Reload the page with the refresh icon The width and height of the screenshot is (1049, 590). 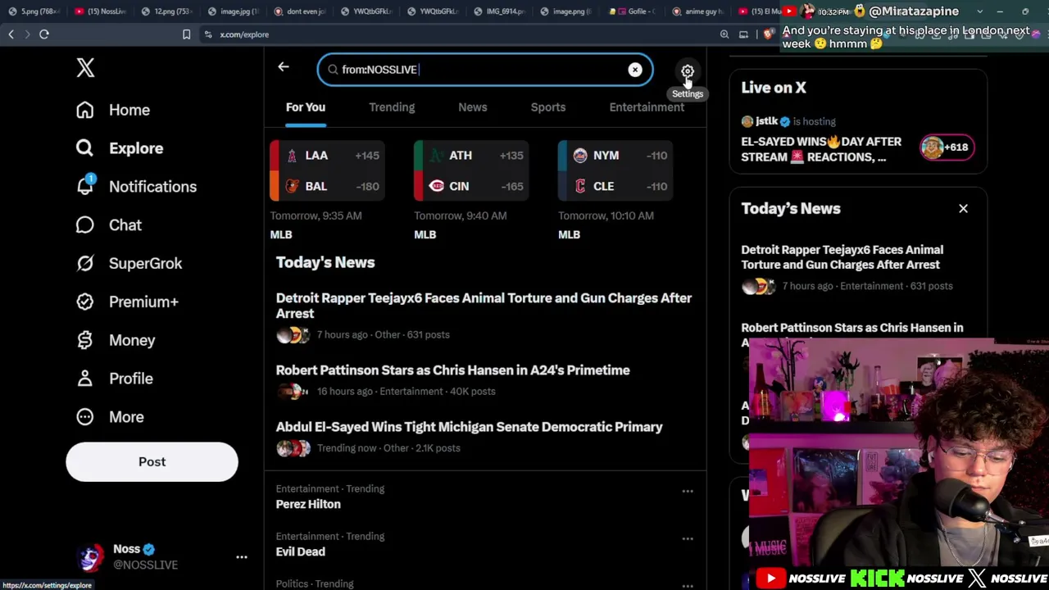pos(44,34)
